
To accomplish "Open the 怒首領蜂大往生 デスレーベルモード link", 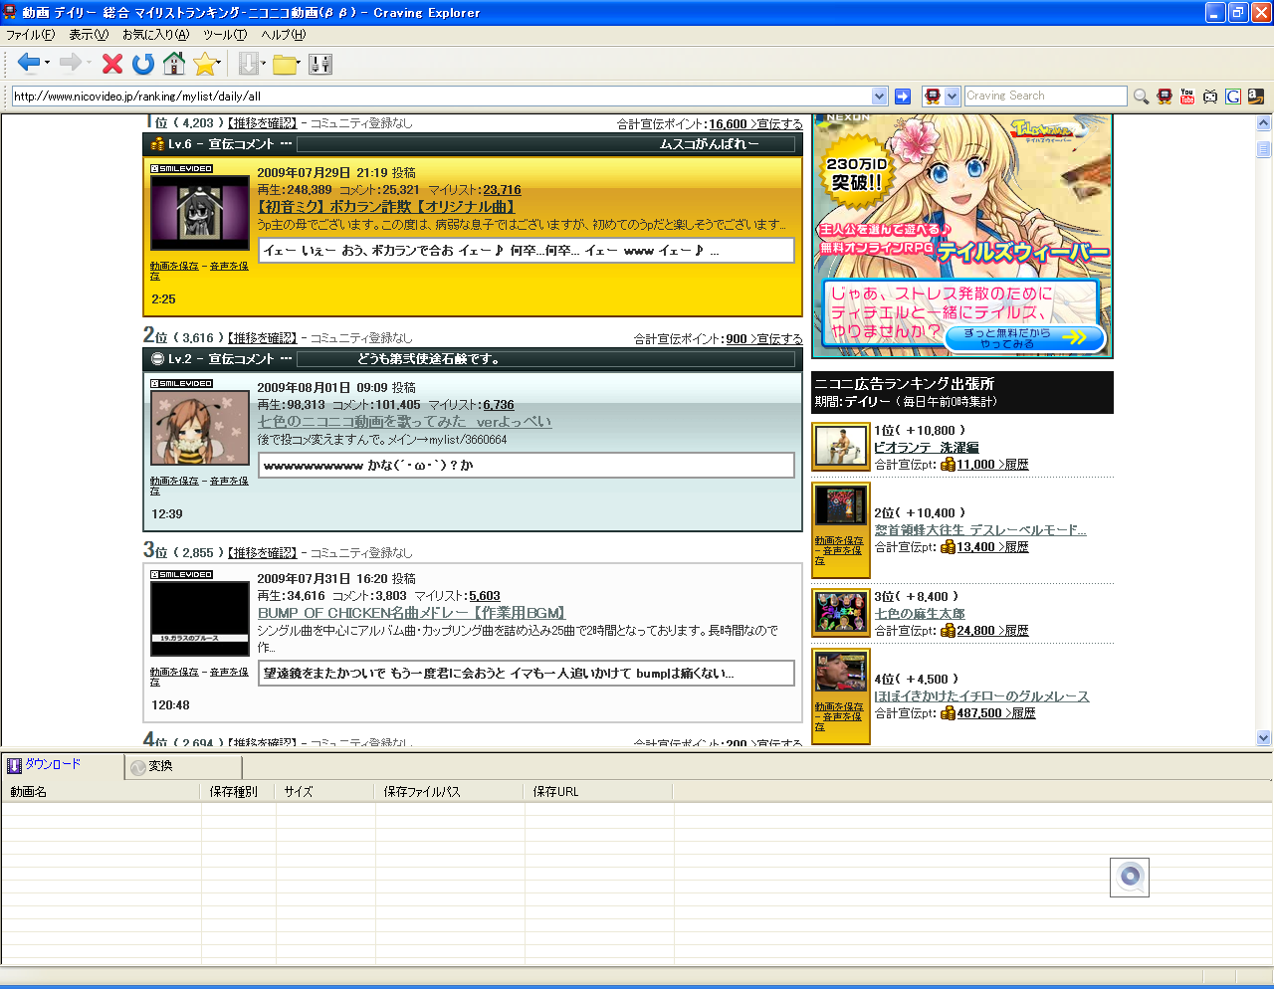I will click(x=980, y=530).
